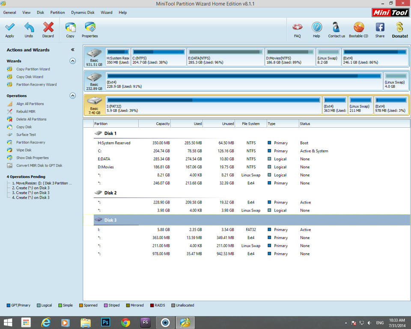Launch the Copy Disk Wizard
The image size is (411, 329).
point(30,77)
